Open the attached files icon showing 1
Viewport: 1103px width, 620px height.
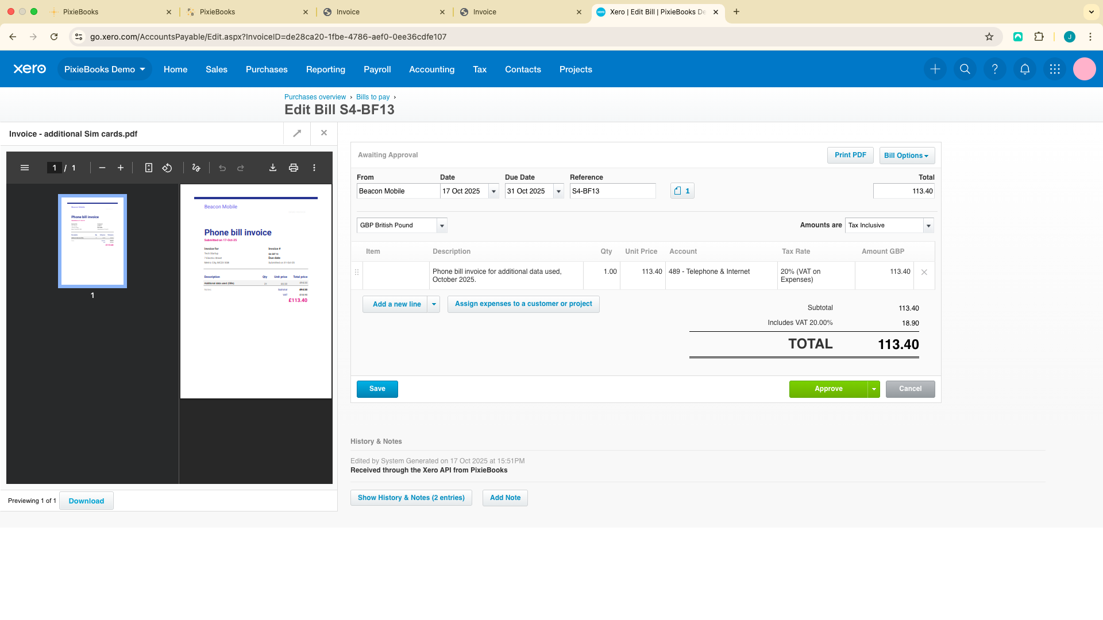(682, 191)
